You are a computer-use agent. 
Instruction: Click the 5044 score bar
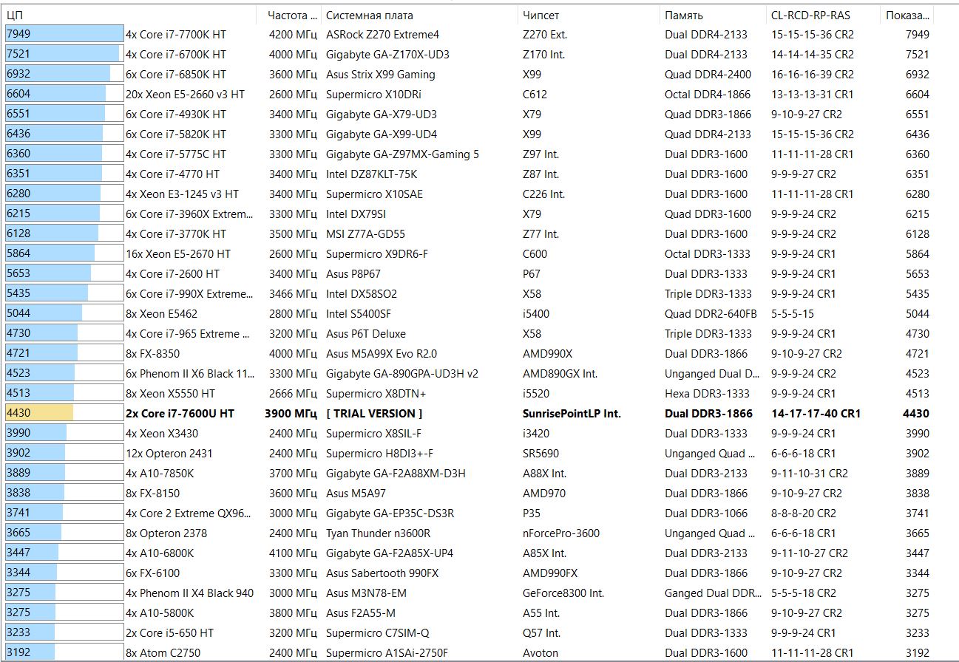[x=64, y=313]
